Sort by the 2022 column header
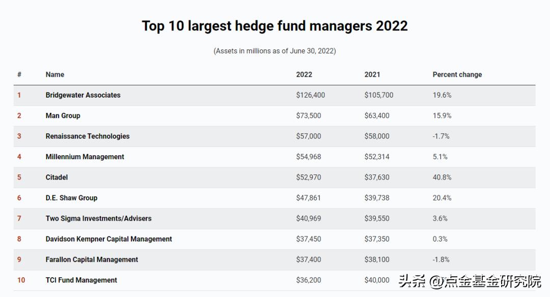 click(304, 75)
